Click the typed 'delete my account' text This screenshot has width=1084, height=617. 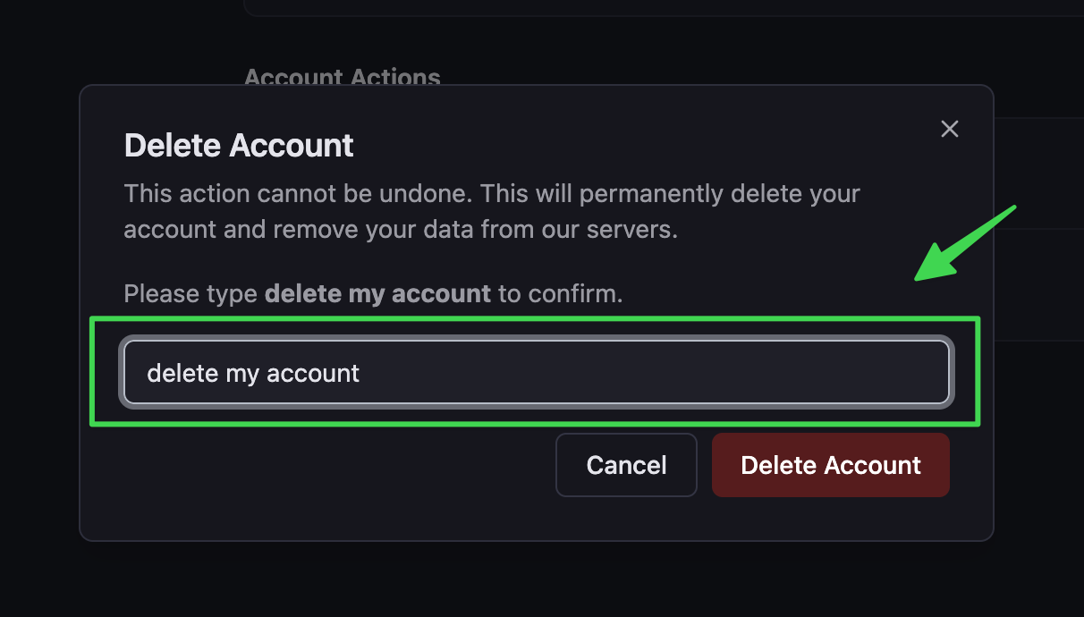pos(253,373)
